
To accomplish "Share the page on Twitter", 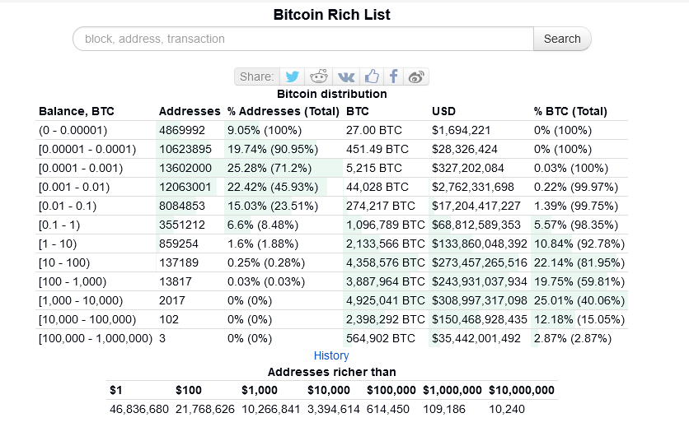I will tap(292, 77).
